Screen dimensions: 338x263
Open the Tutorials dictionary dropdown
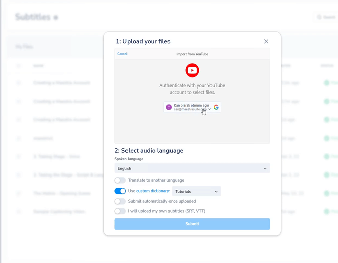(196, 191)
